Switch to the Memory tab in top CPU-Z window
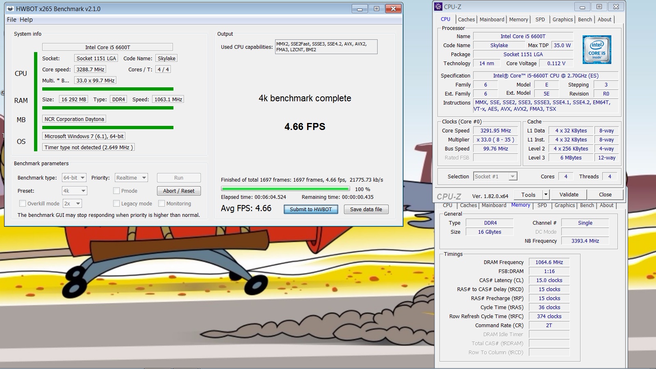This screenshot has width=656, height=369. (x=519, y=19)
